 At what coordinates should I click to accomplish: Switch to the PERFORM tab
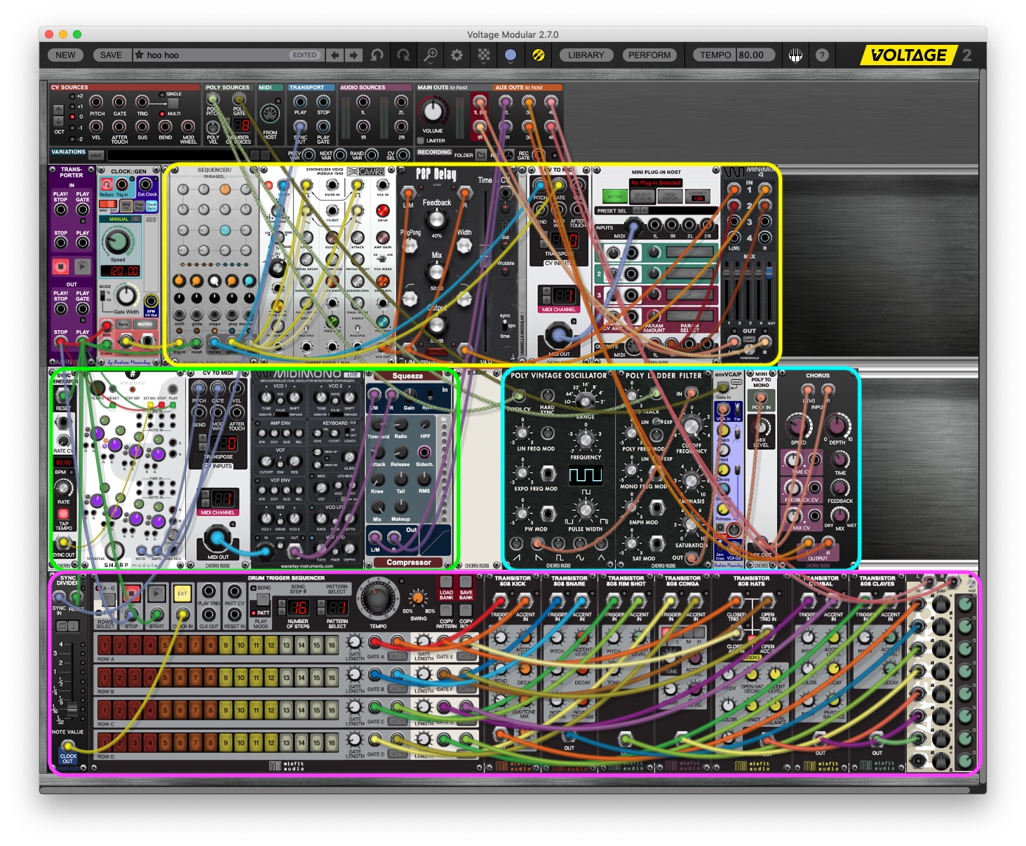tap(649, 55)
